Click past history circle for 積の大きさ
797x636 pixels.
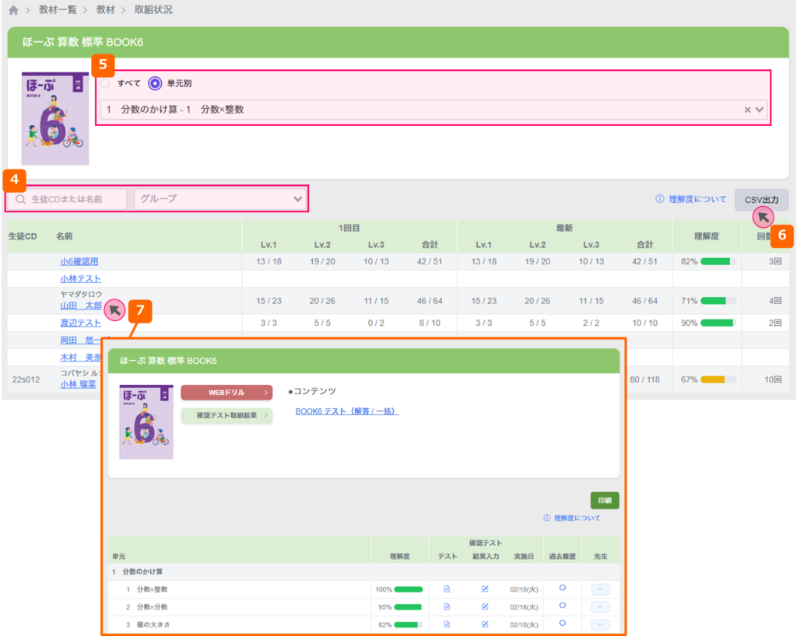click(562, 624)
